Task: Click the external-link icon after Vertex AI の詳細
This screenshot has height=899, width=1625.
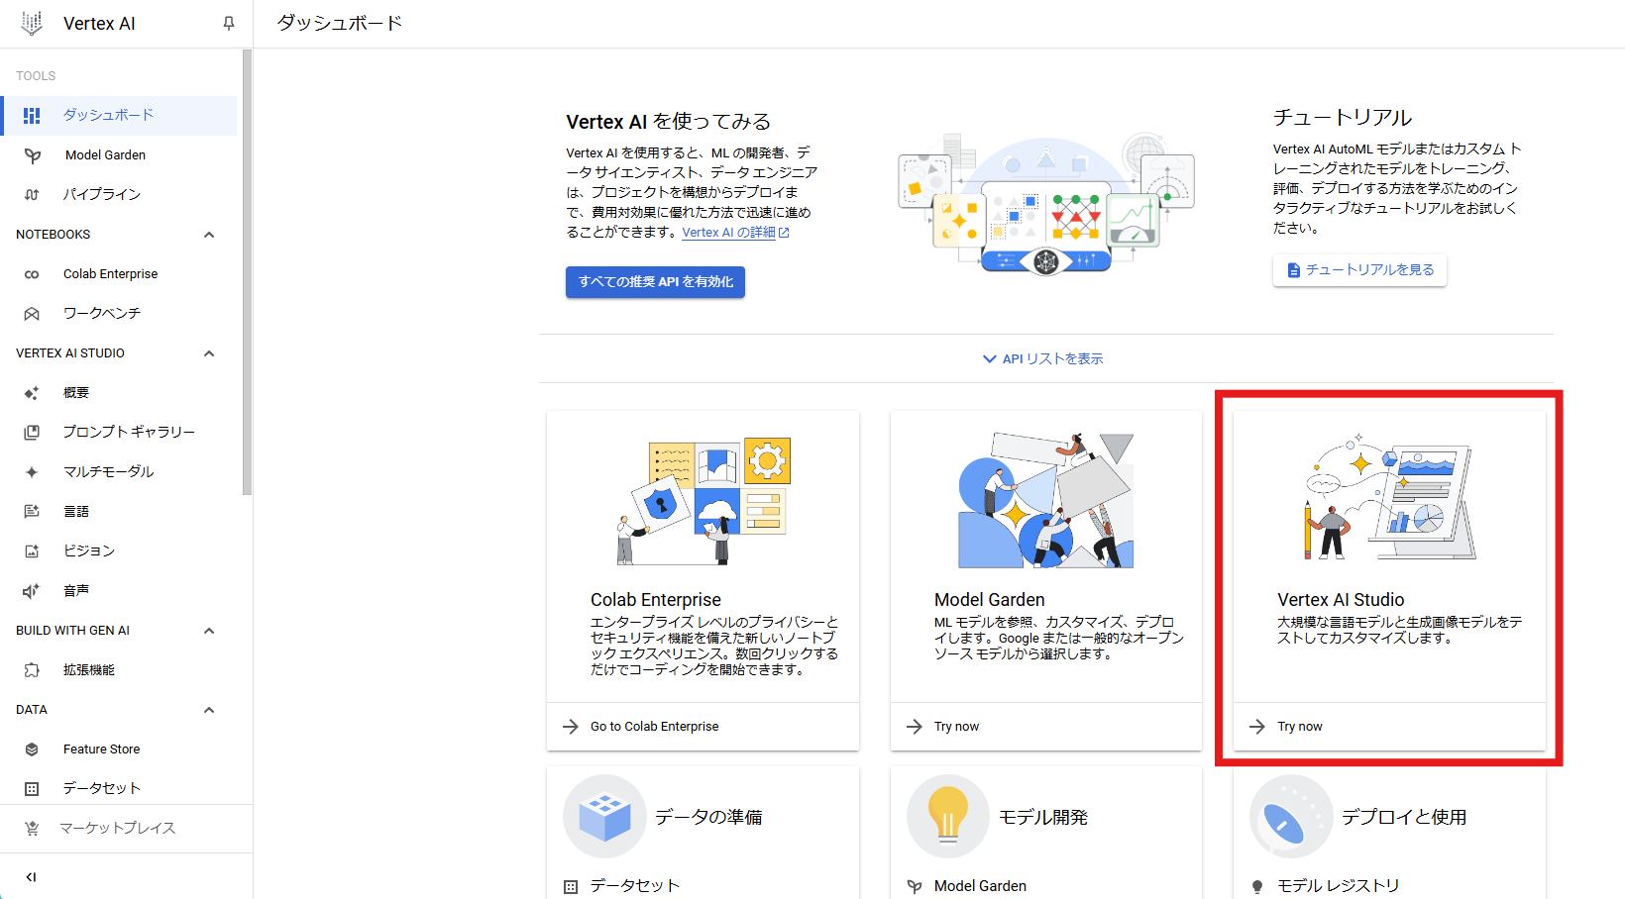Action: (785, 233)
